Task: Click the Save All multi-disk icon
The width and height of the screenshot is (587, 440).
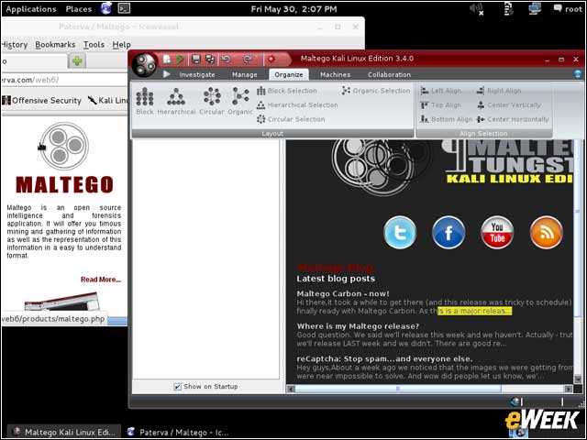Action: 210,59
